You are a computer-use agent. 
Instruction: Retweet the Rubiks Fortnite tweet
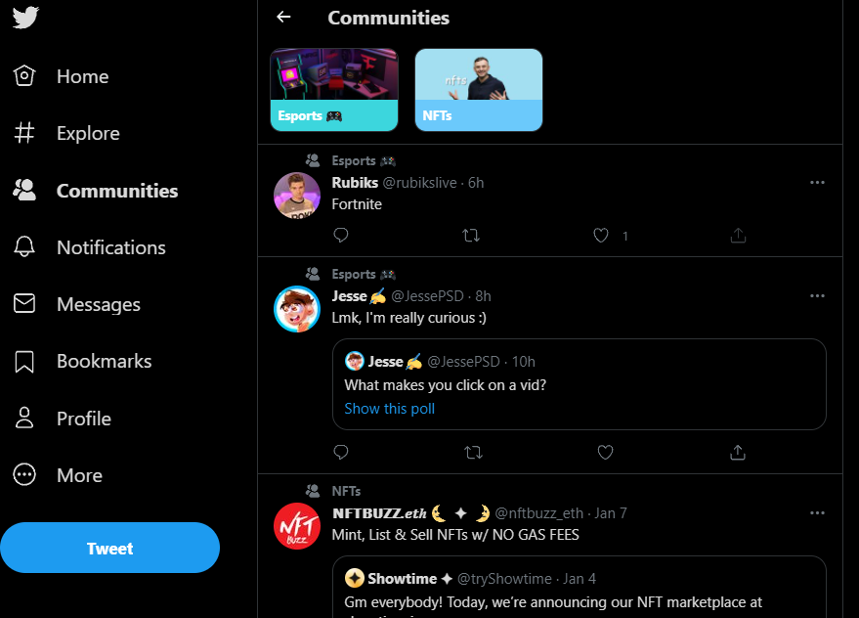coord(471,235)
